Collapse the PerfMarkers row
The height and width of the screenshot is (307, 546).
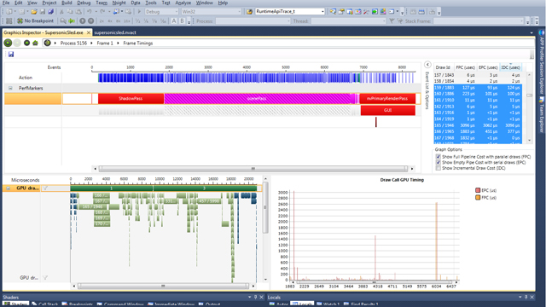10,88
